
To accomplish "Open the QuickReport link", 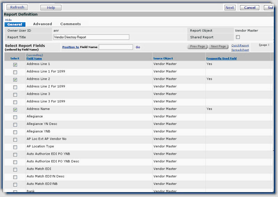I will coord(240,45).
